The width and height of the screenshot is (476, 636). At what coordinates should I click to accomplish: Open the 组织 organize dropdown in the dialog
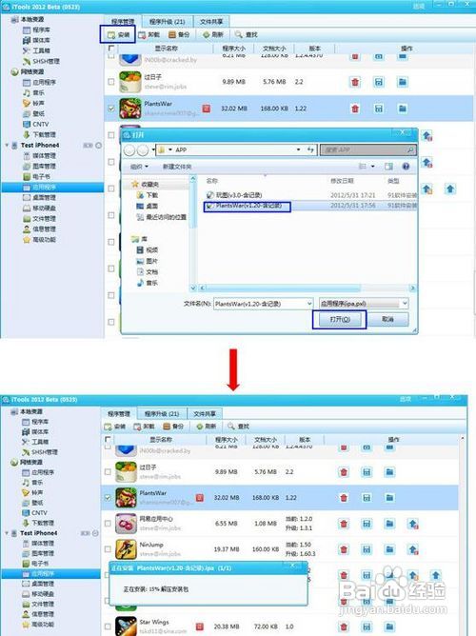click(x=139, y=167)
